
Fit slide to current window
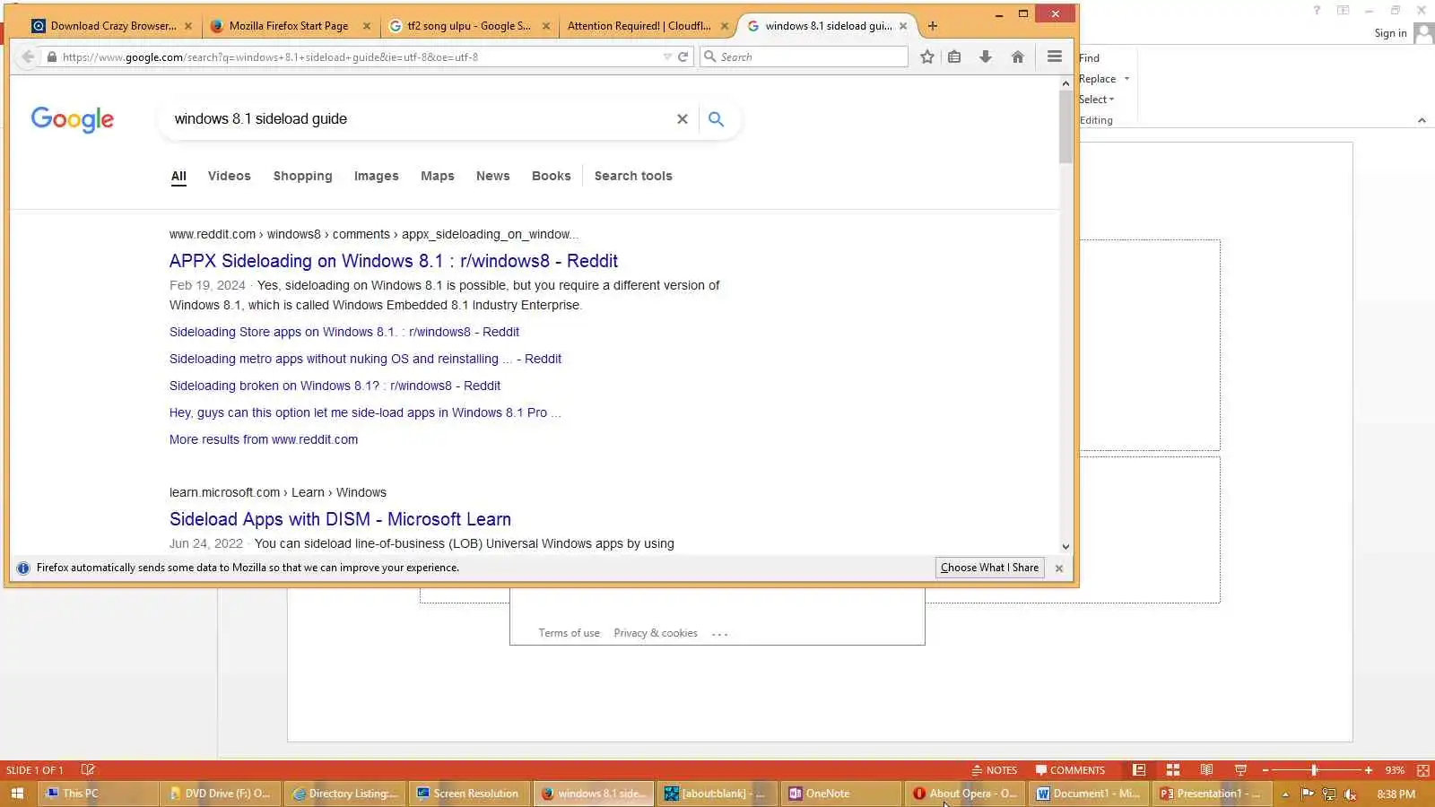click(1423, 770)
